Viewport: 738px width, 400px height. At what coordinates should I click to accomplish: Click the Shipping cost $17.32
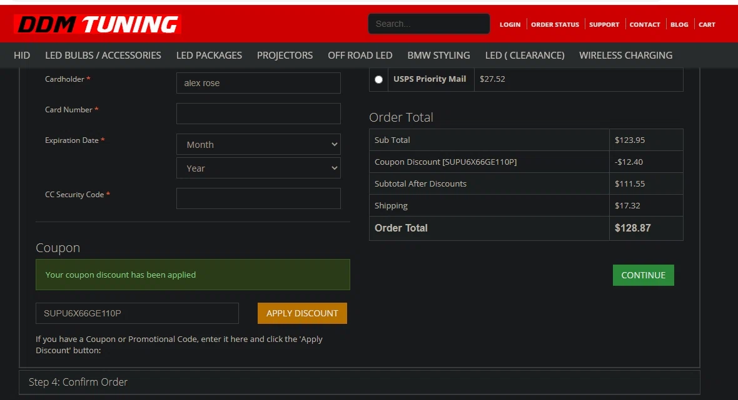627,206
